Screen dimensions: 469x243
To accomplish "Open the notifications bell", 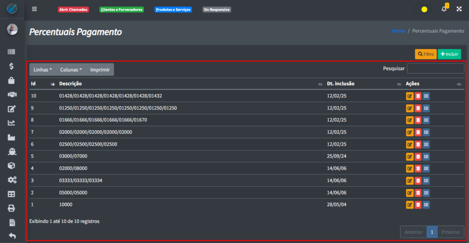I will coord(444,9).
